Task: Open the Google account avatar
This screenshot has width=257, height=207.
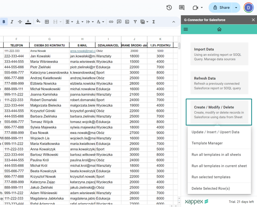Action: pos(248,7)
